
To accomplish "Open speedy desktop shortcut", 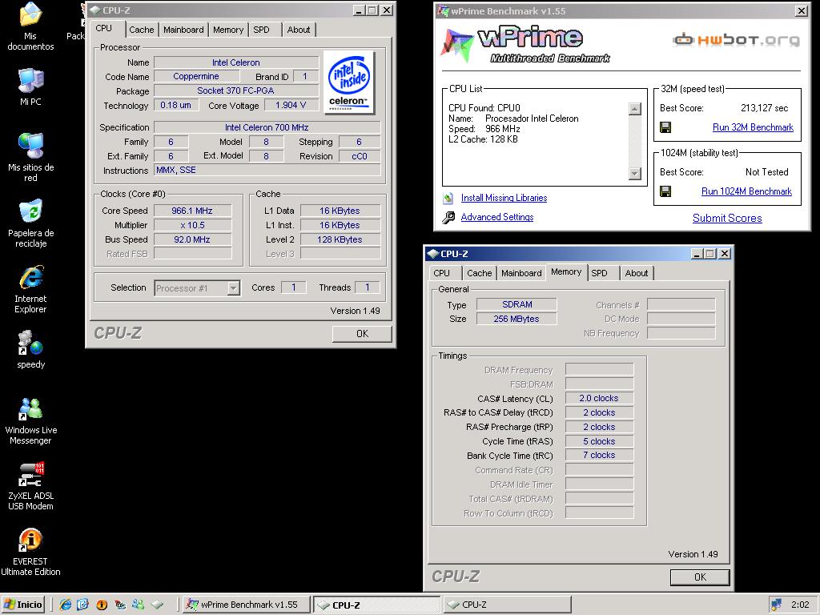I will click(30, 349).
